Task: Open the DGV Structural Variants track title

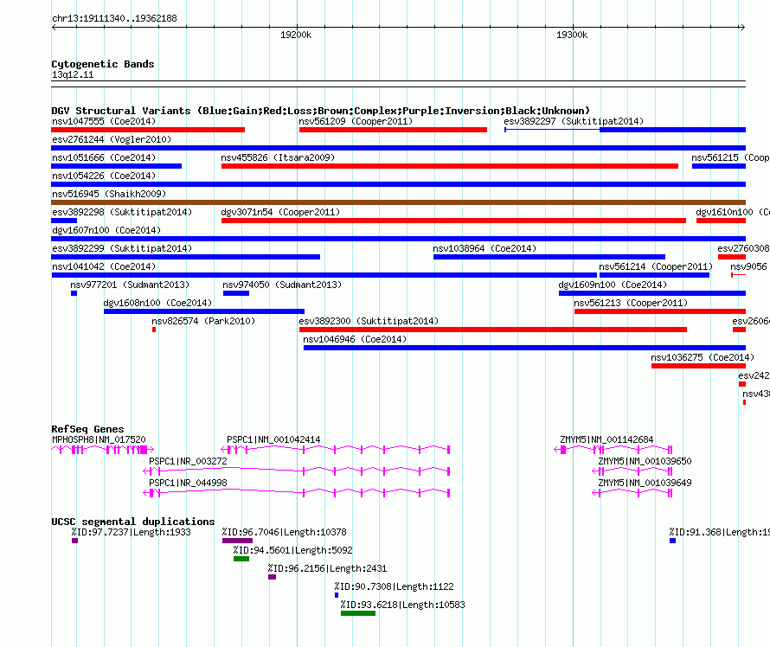Action: (320, 111)
